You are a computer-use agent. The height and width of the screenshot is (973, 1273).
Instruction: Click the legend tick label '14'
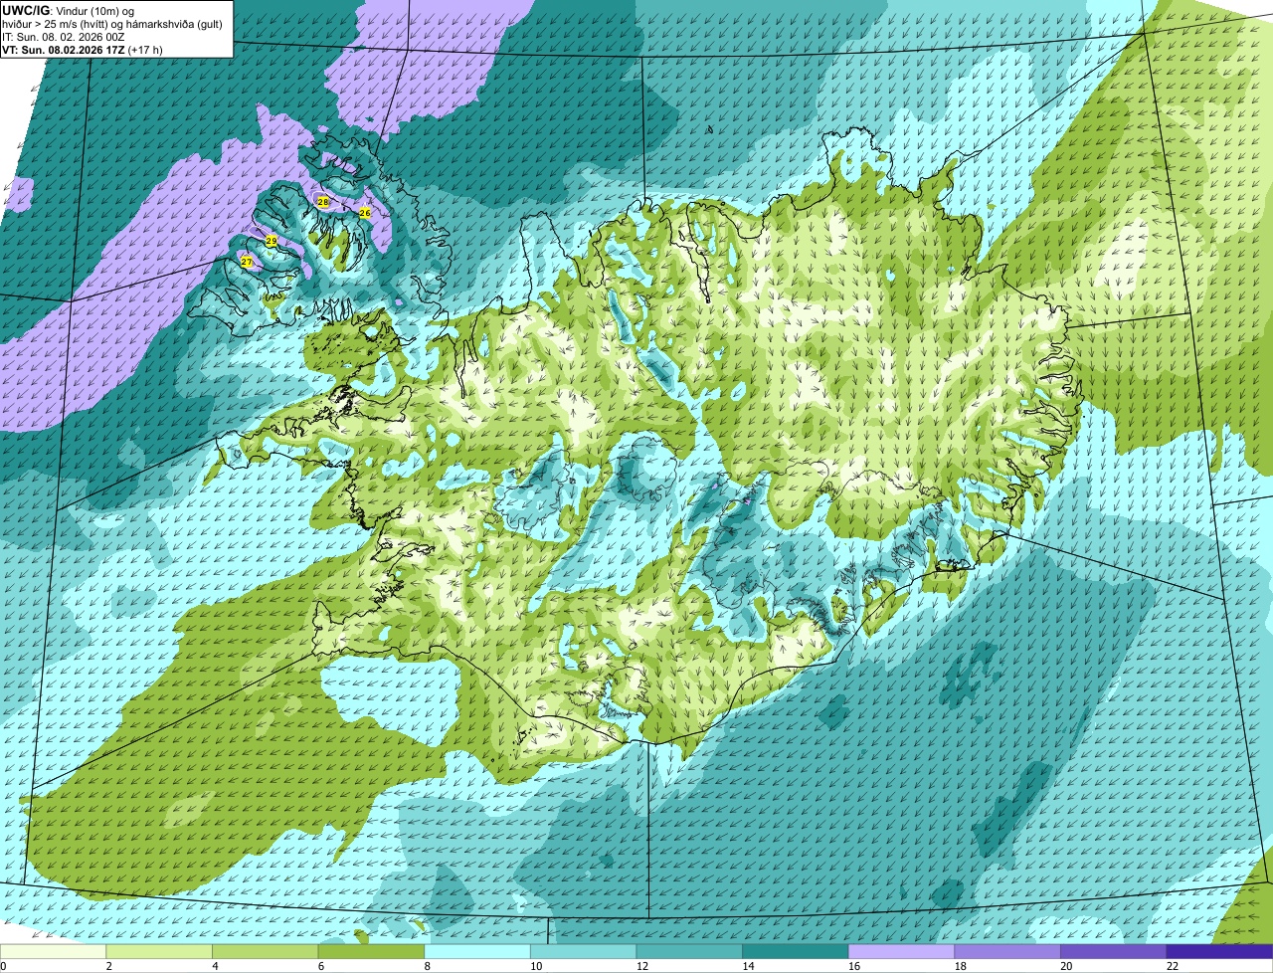(748, 965)
